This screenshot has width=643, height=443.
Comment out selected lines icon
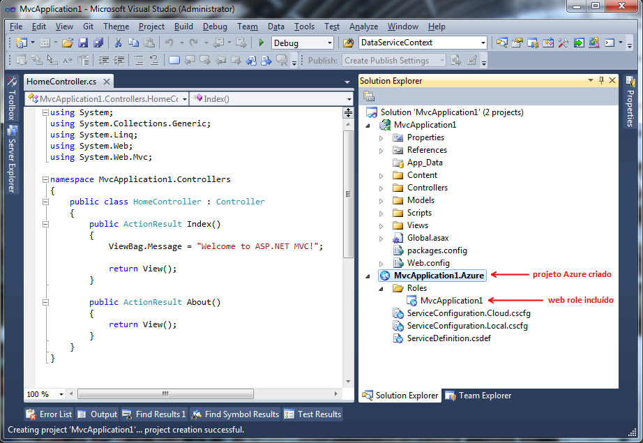click(139, 61)
